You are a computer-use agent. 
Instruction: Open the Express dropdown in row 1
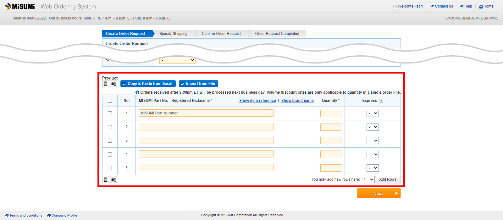[x=373, y=113]
